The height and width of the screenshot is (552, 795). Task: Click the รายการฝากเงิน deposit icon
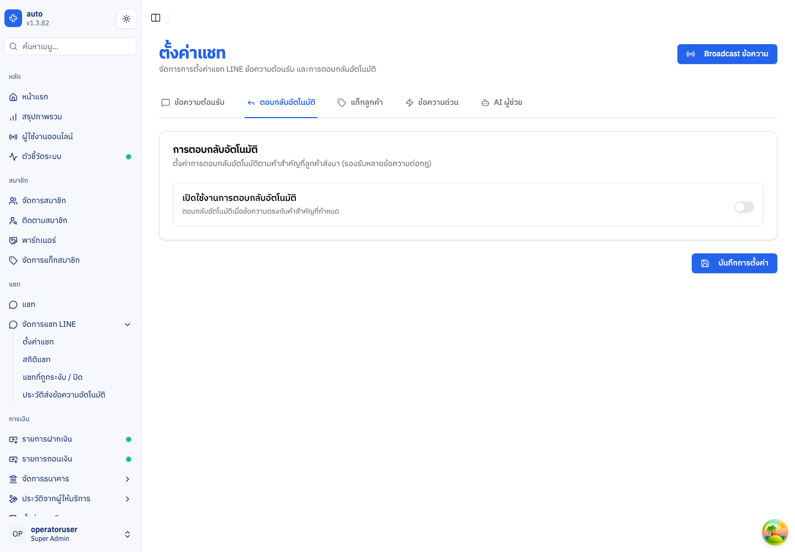(x=13, y=439)
